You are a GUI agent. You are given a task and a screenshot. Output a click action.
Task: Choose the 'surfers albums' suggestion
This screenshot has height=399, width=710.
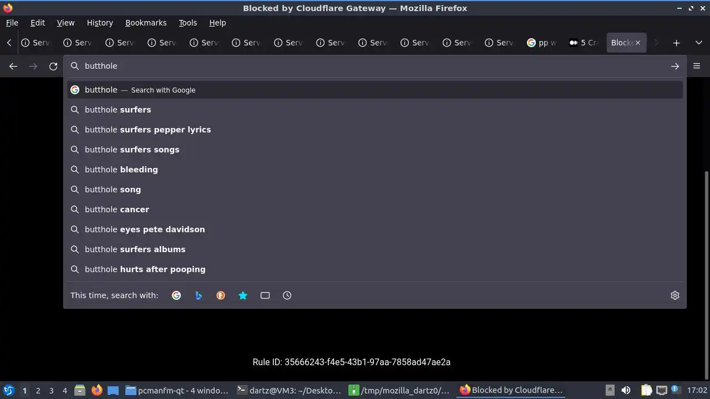pos(375,249)
